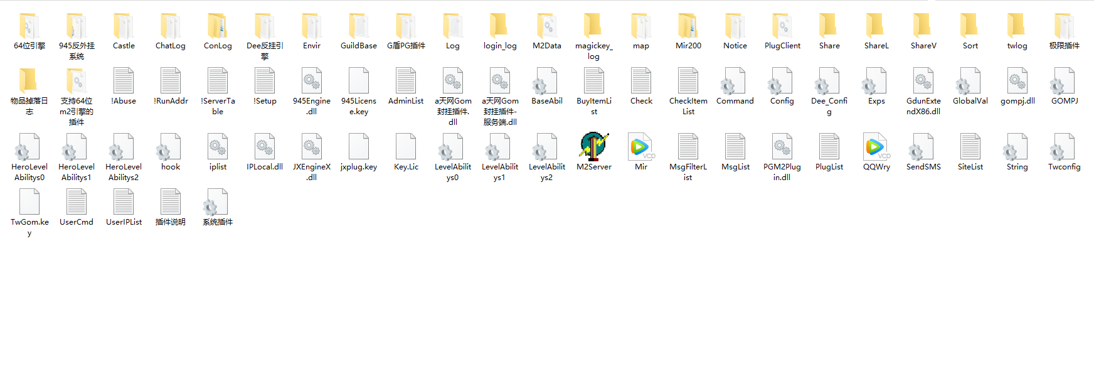Click the Mir video file icon

[640, 146]
